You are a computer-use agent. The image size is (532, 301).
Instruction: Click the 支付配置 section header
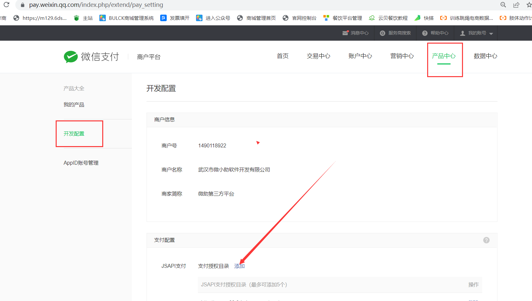tap(164, 240)
